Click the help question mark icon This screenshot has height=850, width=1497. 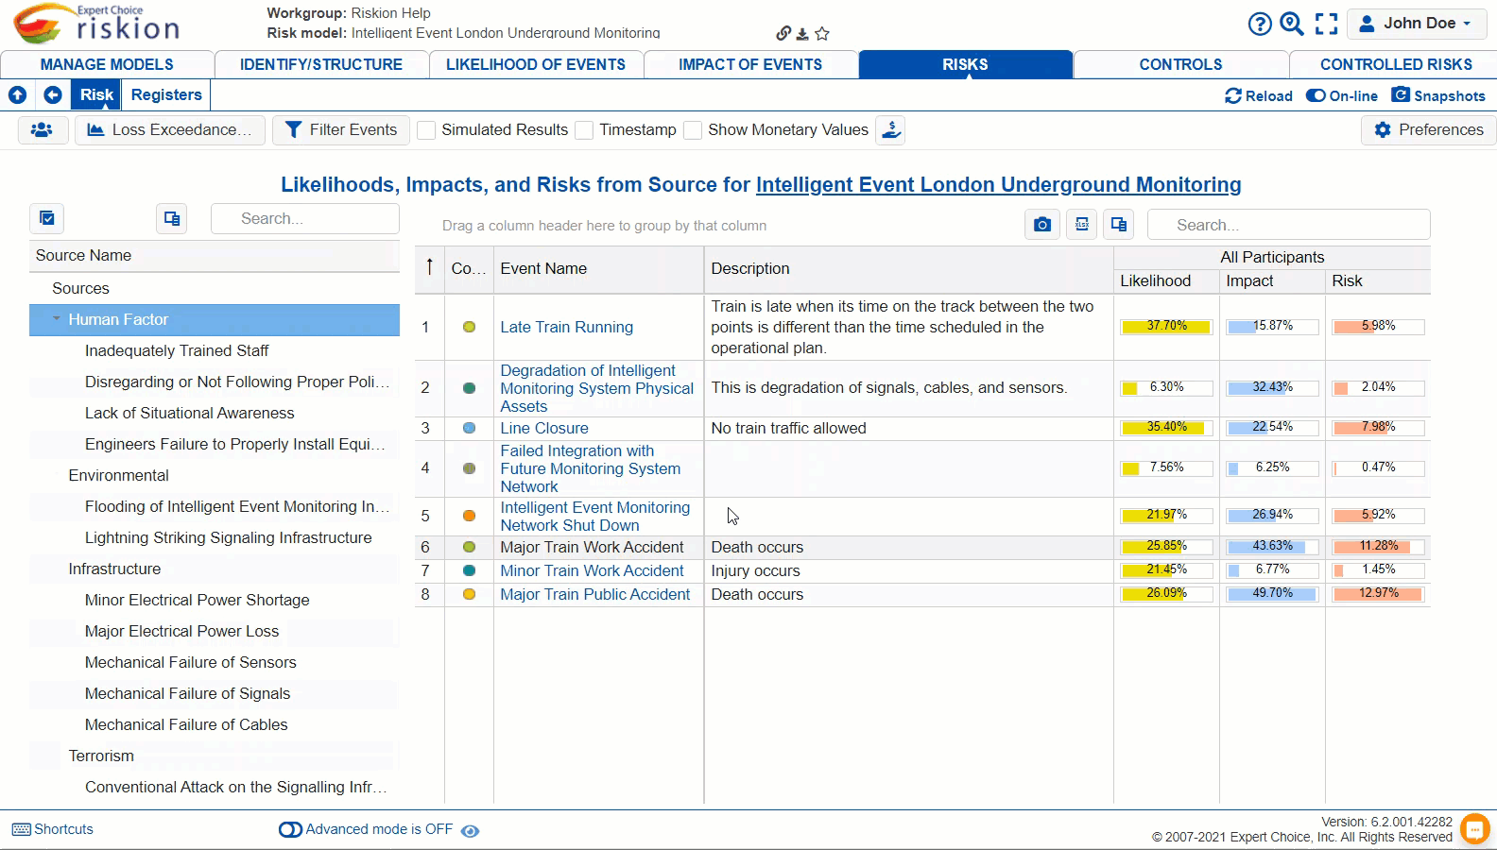(1259, 24)
